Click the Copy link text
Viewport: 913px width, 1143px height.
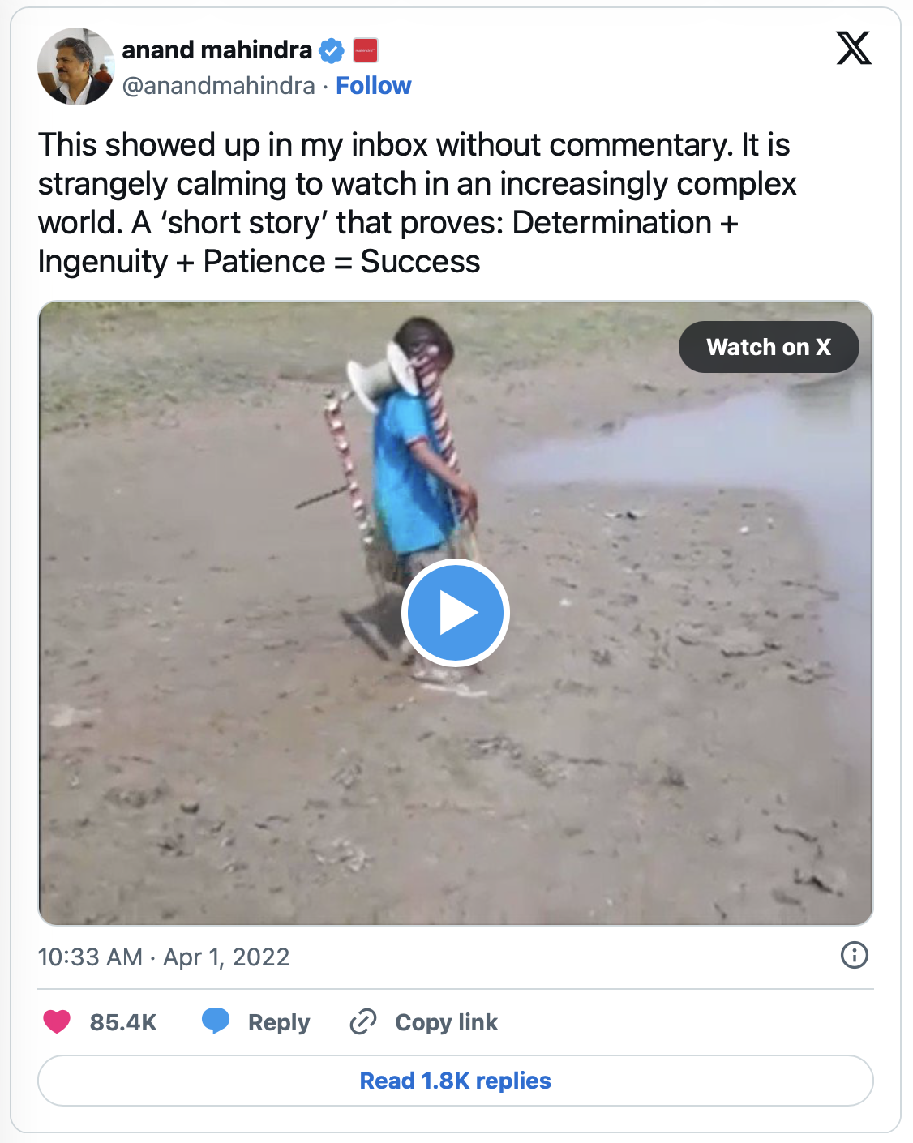coord(446,1022)
